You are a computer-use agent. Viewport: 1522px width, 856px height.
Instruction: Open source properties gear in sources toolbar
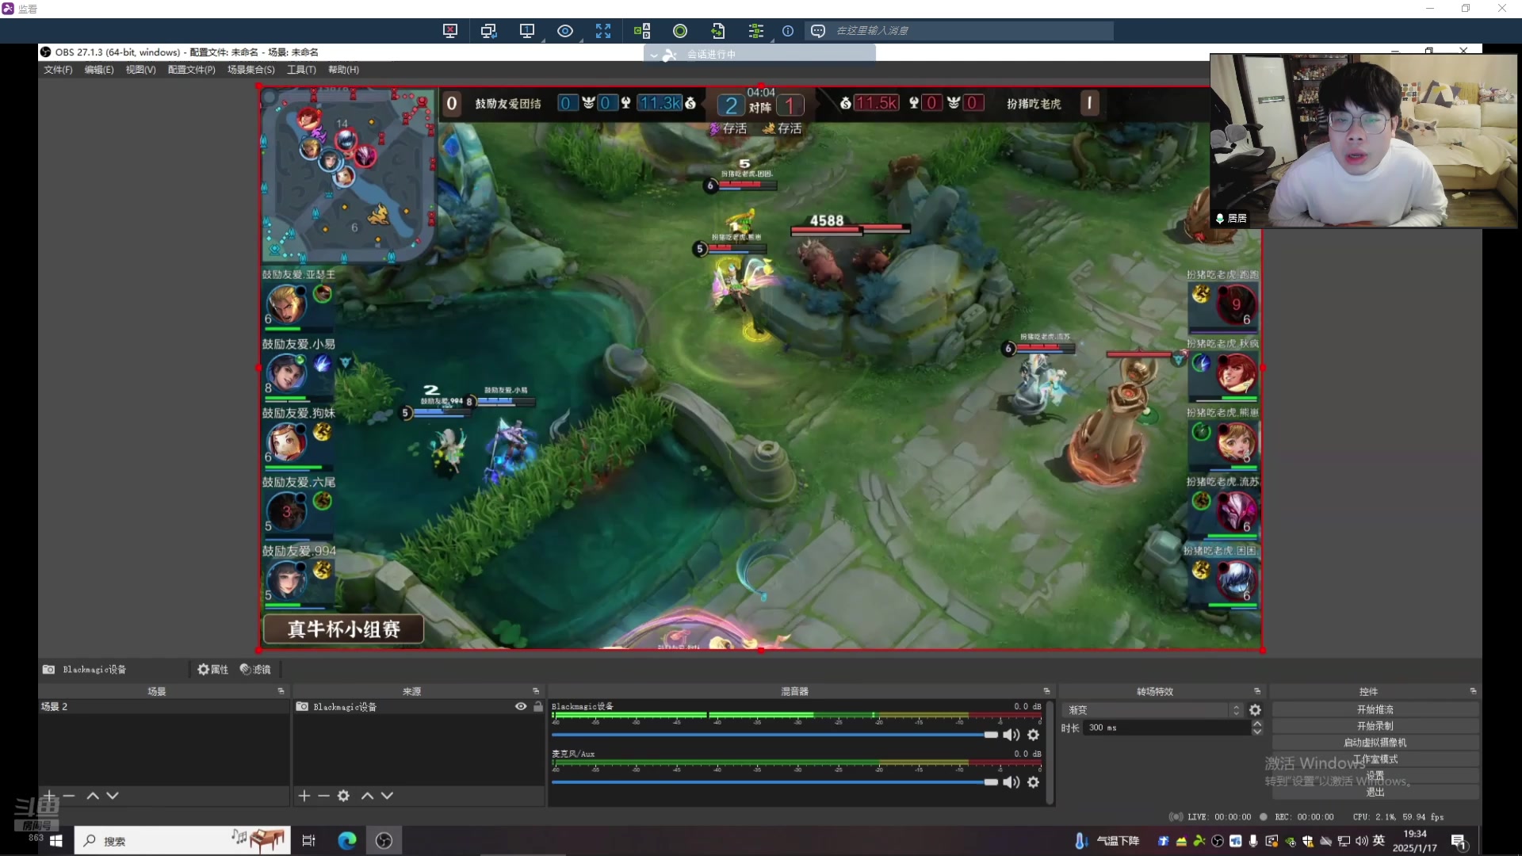click(x=343, y=795)
